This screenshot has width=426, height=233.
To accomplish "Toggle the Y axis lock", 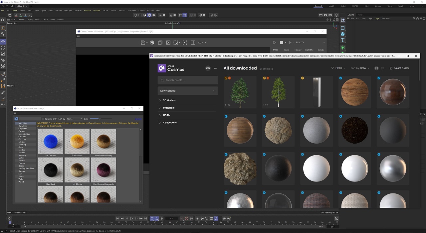I will coord(21,15).
